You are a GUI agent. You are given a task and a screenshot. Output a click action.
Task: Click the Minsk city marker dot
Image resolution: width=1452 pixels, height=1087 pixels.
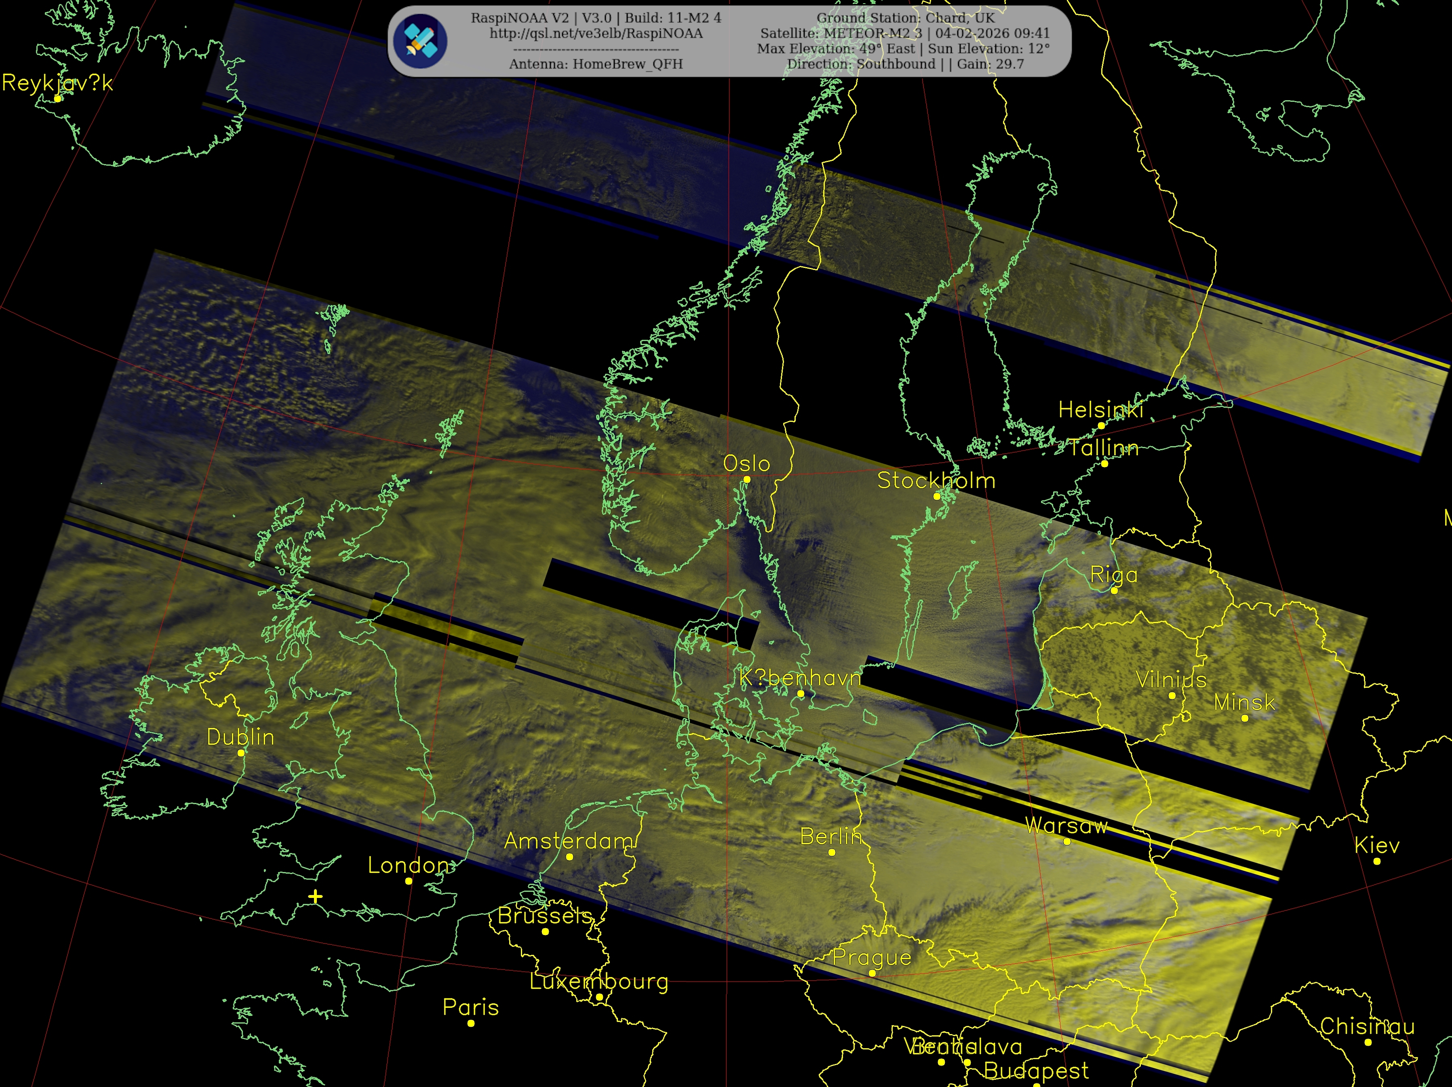click(1245, 718)
